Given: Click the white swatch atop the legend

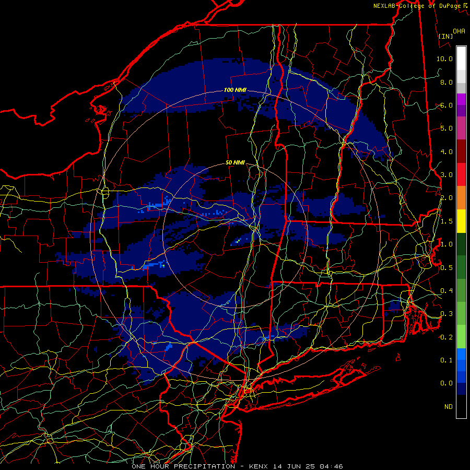Looking at the screenshot, I should click(461, 58).
